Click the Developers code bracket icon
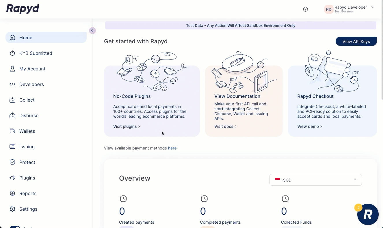383x228 pixels. click(x=12, y=84)
